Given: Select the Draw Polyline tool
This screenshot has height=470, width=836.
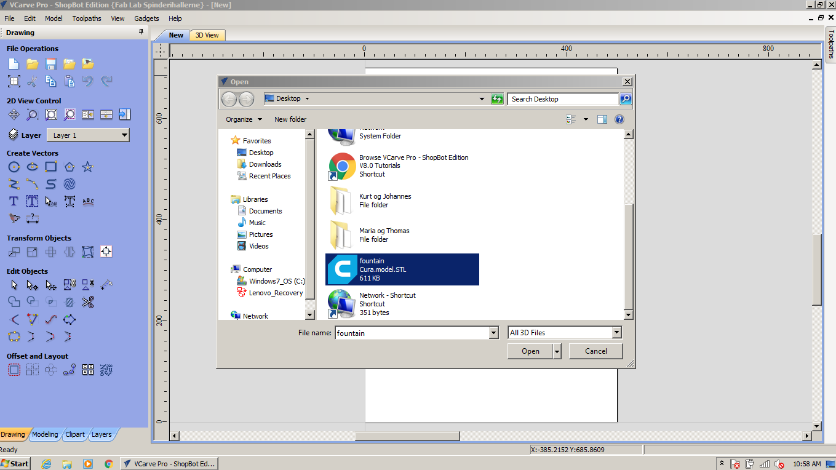Looking at the screenshot, I should tap(14, 184).
